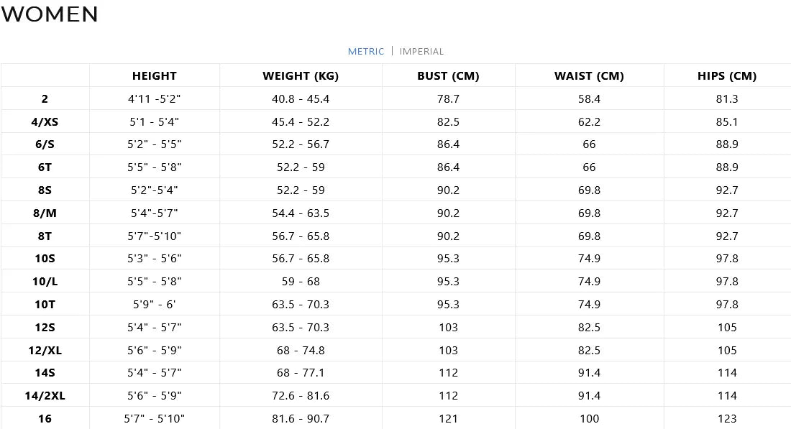Select the 12/XL size row label
Screen dimensions: 791x429
click(x=45, y=351)
